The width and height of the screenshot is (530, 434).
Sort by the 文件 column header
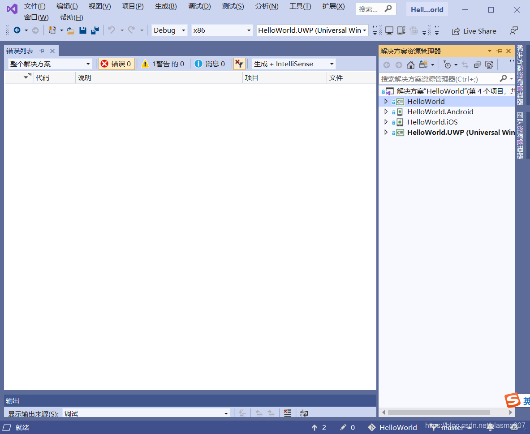(352, 78)
